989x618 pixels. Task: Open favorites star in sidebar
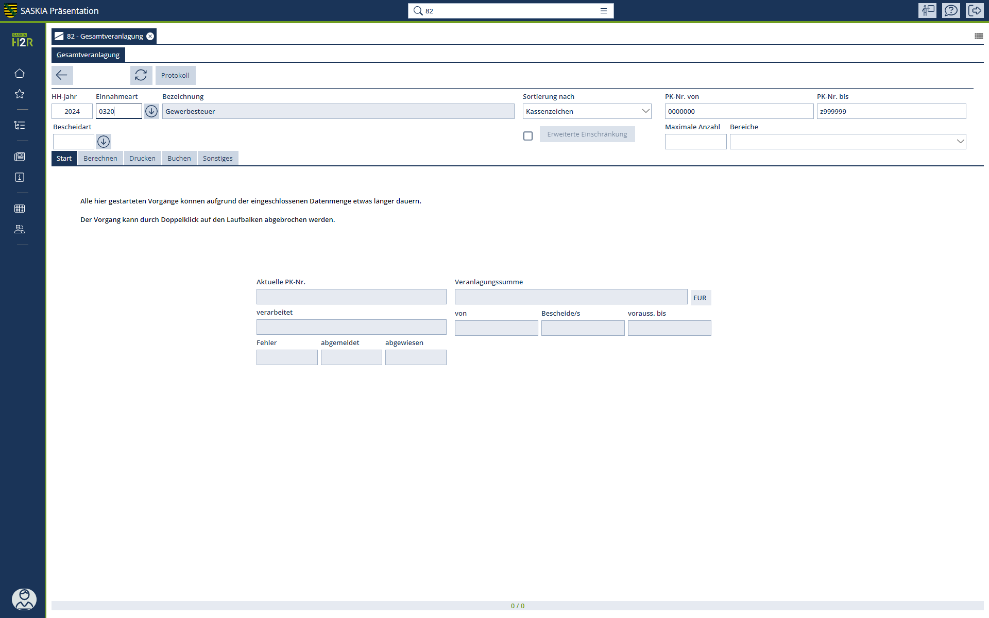tap(20, 94)
